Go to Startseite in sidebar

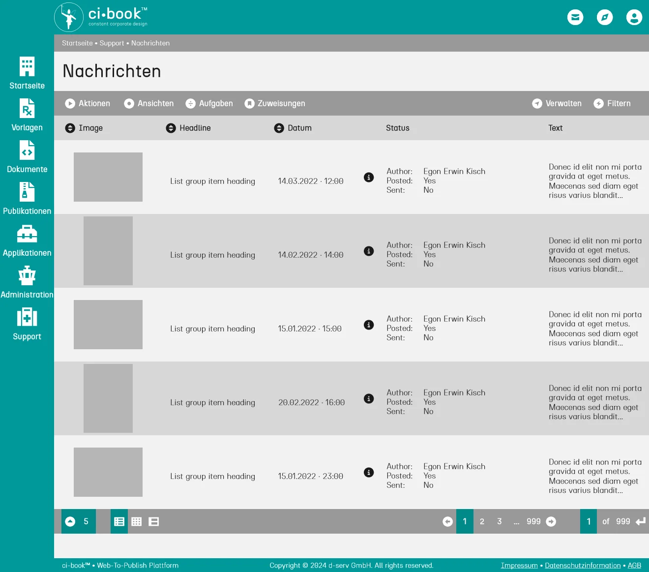[27, 73]
